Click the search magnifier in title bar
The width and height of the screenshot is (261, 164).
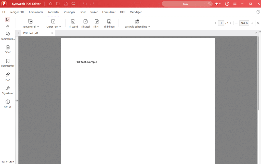tap(209, 4)
